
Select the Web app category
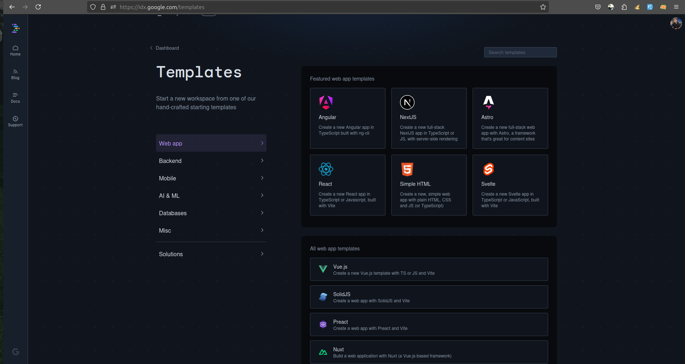[x=211, y=143]
